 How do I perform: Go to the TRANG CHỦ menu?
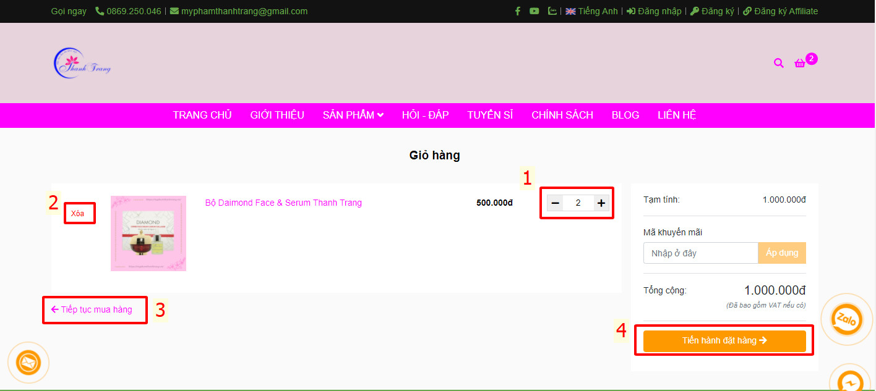pos(202,115)
